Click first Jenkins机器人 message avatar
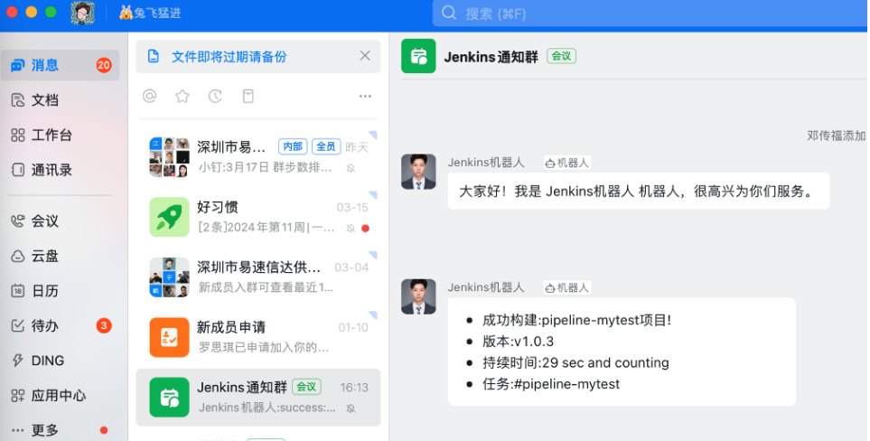This screenshot has width=870, height=441. (x=418, y=172)
